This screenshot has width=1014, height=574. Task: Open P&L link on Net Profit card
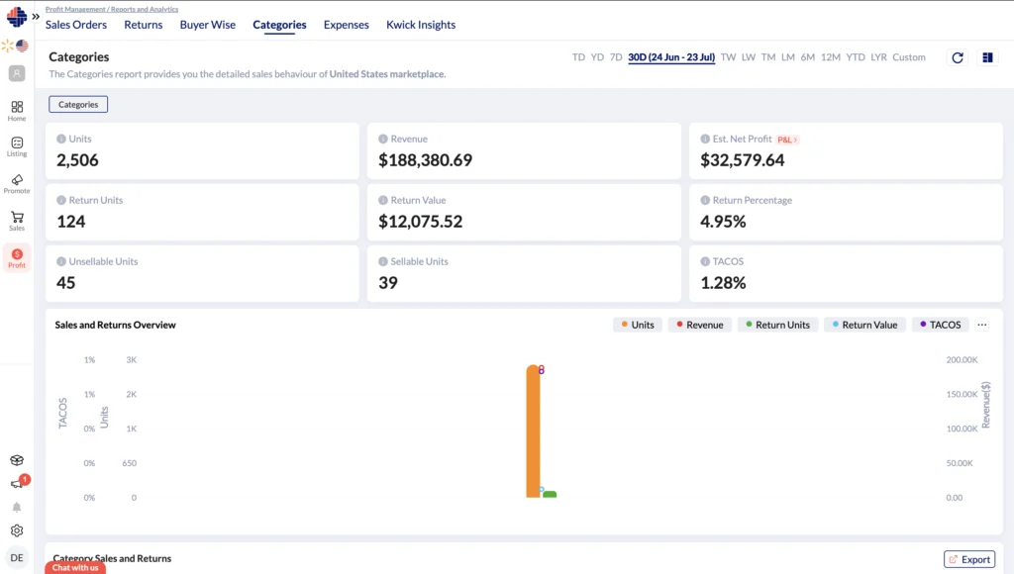[787, 140]
